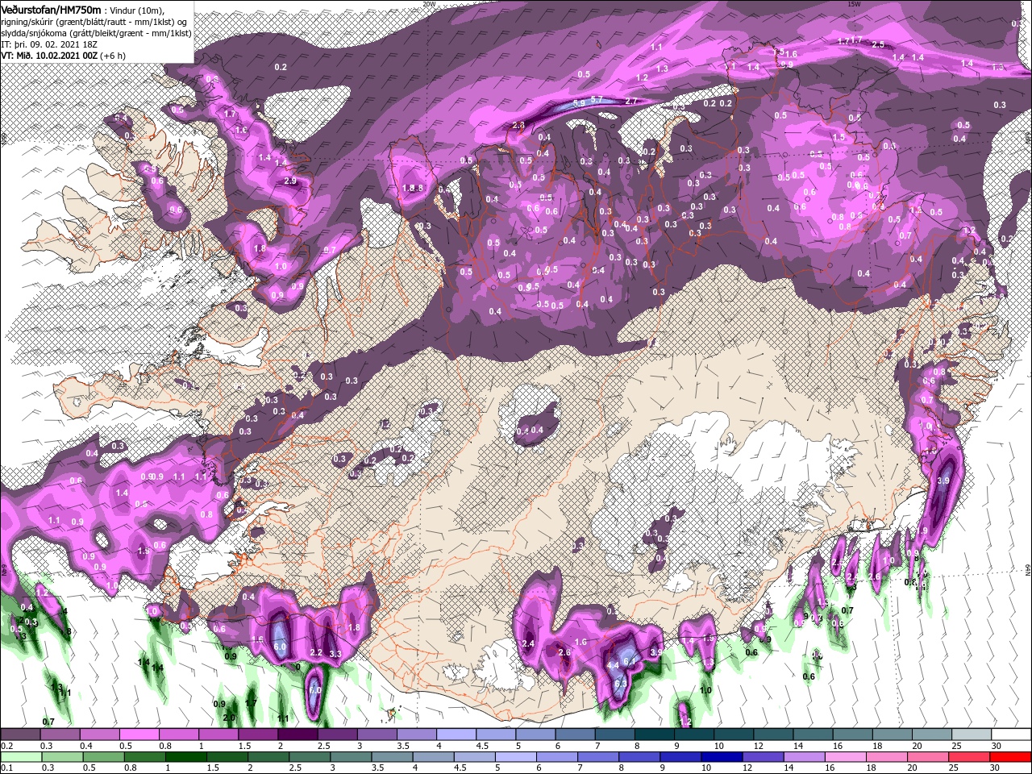Click the navy blue rain swatch between 10 and 12

click(722, 756)
